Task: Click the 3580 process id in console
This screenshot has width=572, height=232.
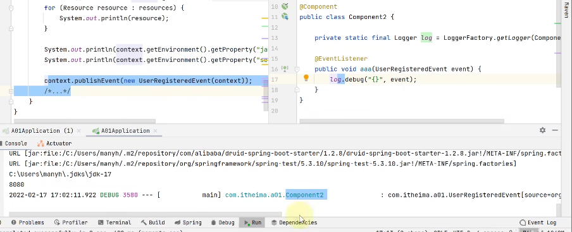Action: pos(130,195)
